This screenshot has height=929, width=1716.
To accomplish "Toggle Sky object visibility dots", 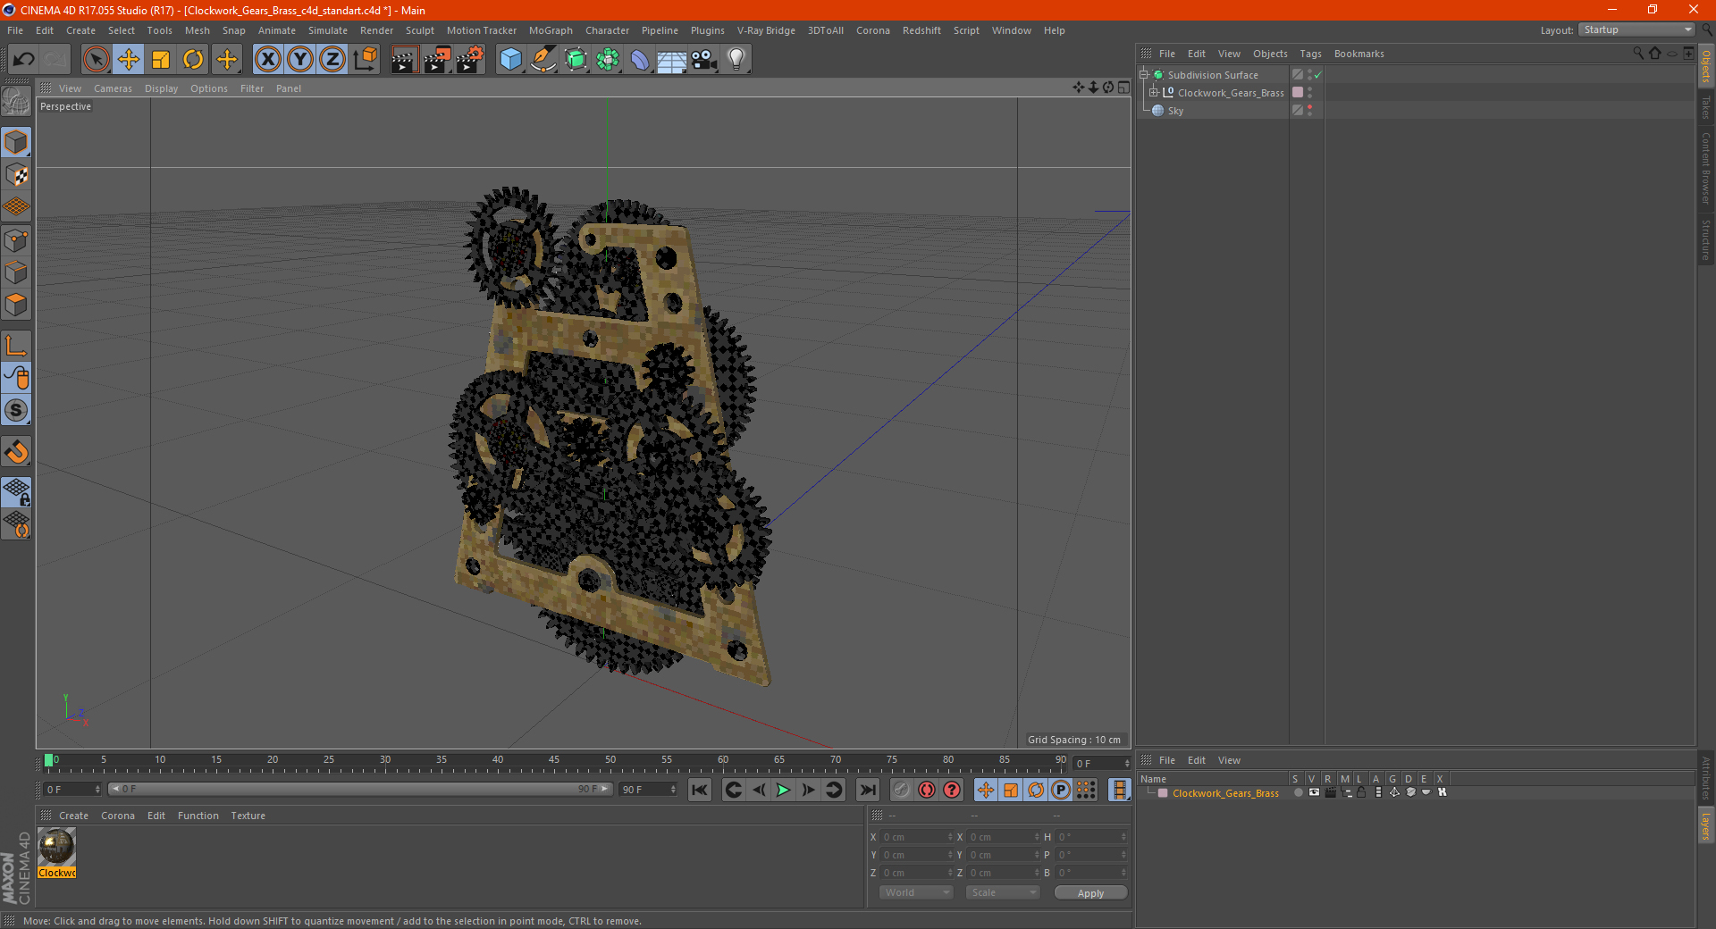I will point(1309,110).
